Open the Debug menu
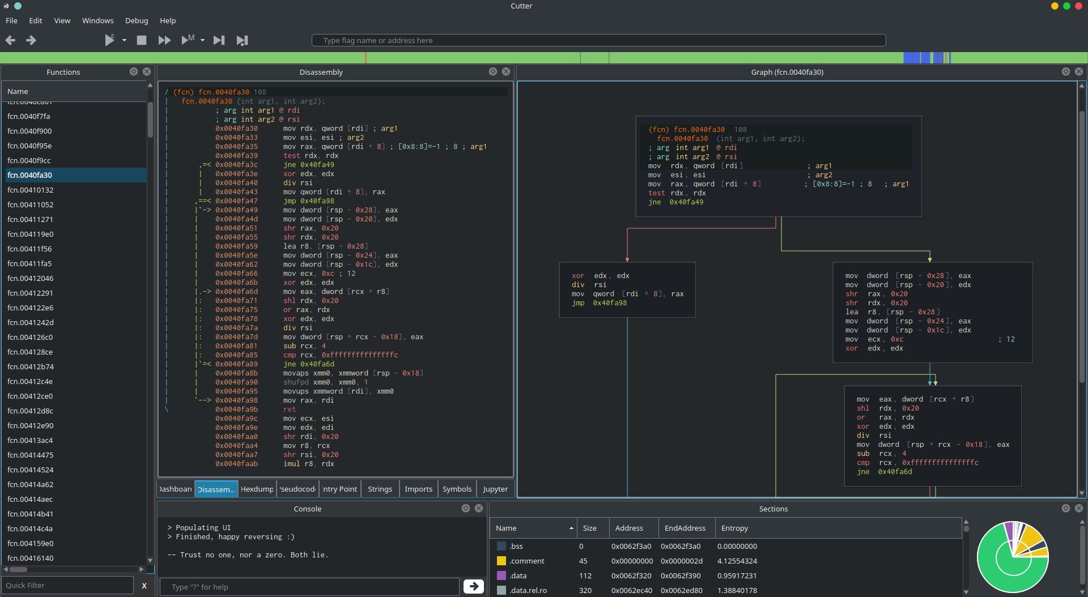Viewport: 1088px width, 597px height. tap(137, 20)
